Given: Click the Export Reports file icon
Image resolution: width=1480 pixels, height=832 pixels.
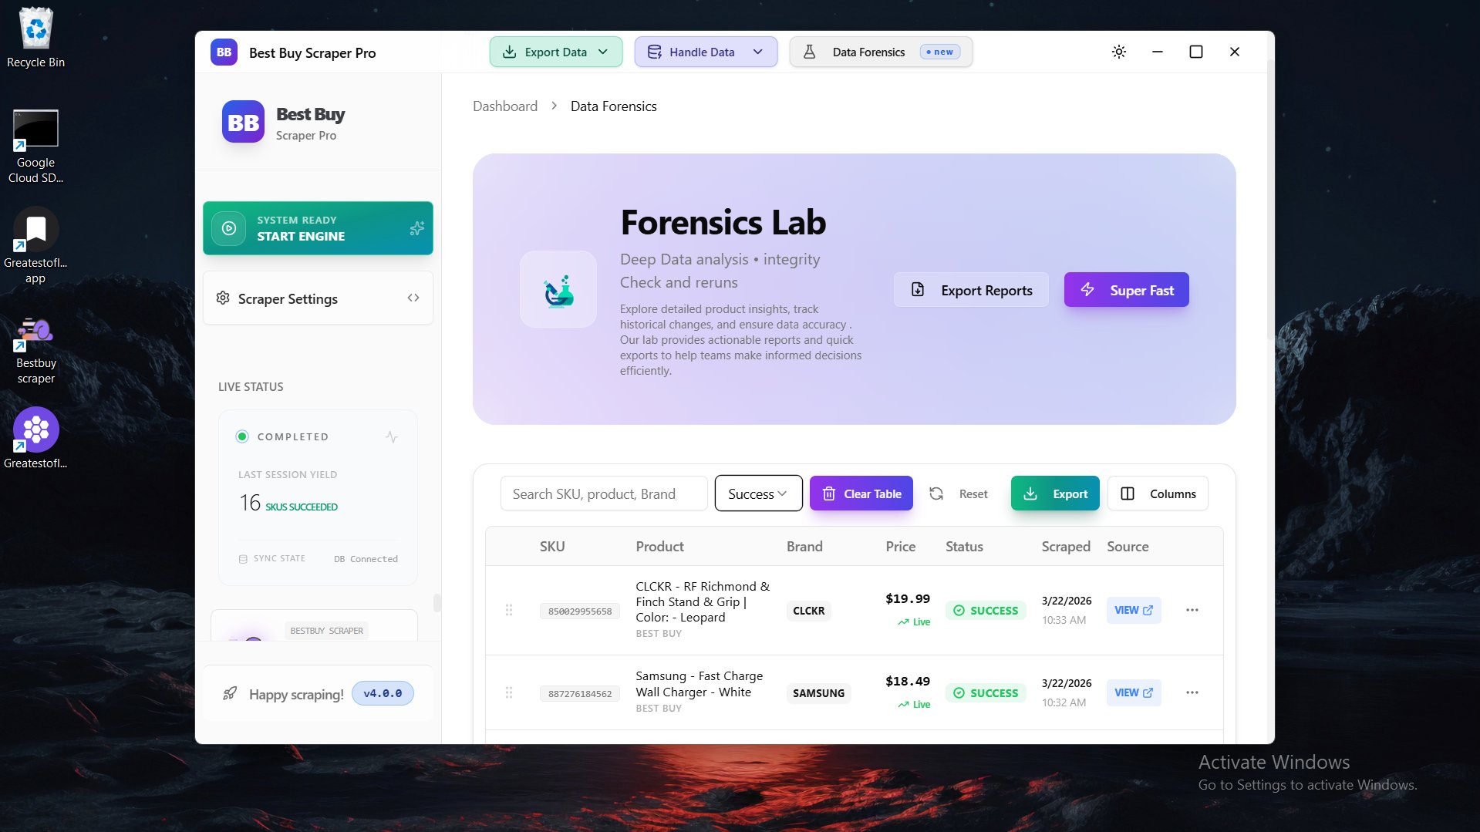Looking at the screenshot, I should click(918, 290).
